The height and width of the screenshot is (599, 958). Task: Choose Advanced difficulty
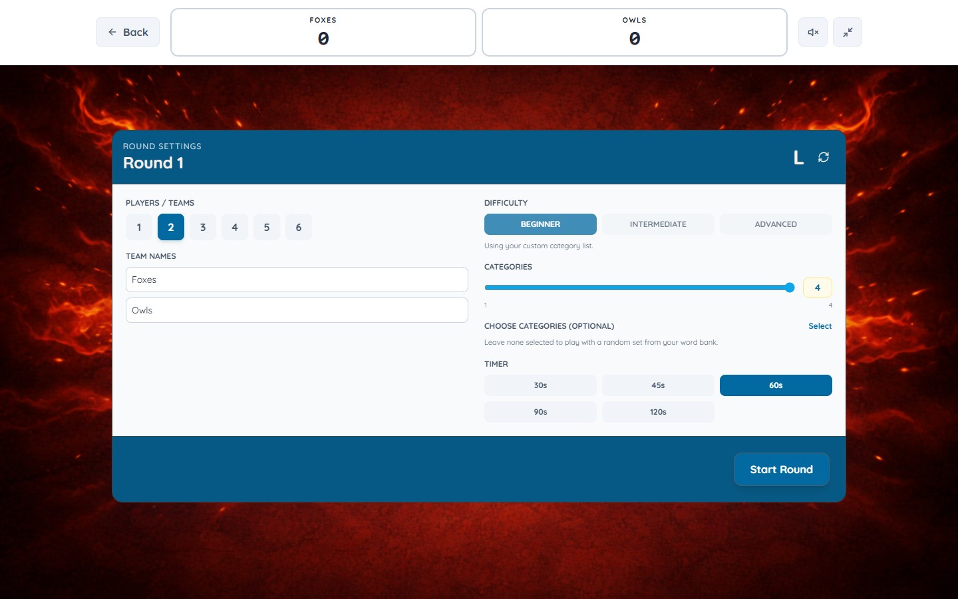(x=776, y=224)
